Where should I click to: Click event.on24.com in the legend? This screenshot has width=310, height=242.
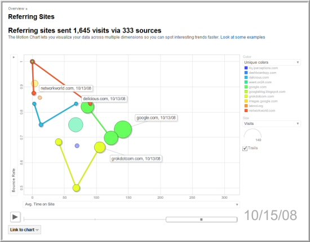[260, 82]
